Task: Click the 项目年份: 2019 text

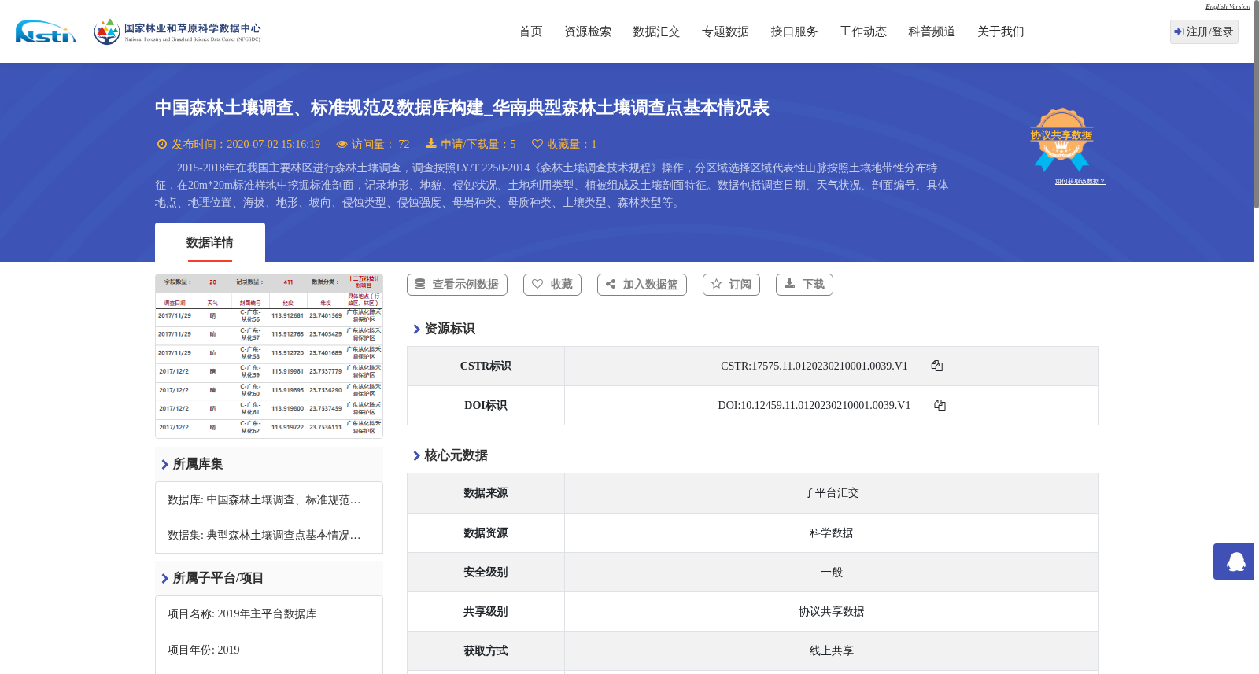Action: coord(204,650)
